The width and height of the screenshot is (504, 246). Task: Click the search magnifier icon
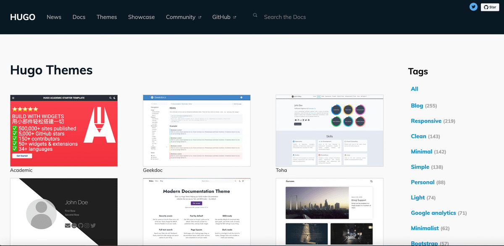255,16
